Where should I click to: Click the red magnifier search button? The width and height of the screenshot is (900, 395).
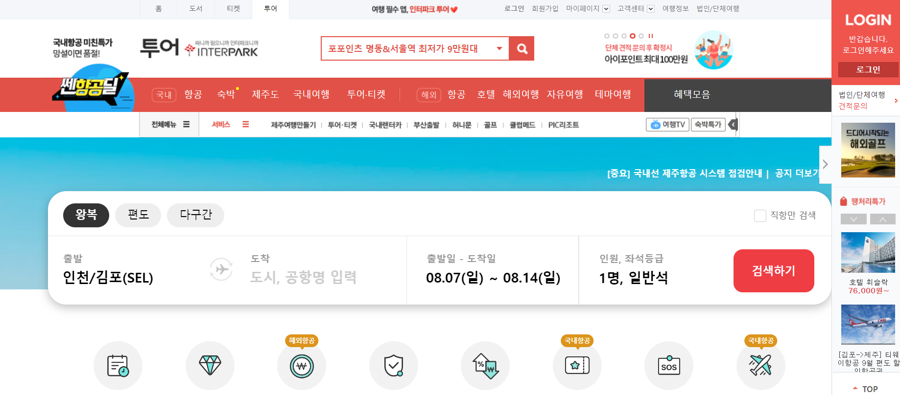click(x=521, y=48)
